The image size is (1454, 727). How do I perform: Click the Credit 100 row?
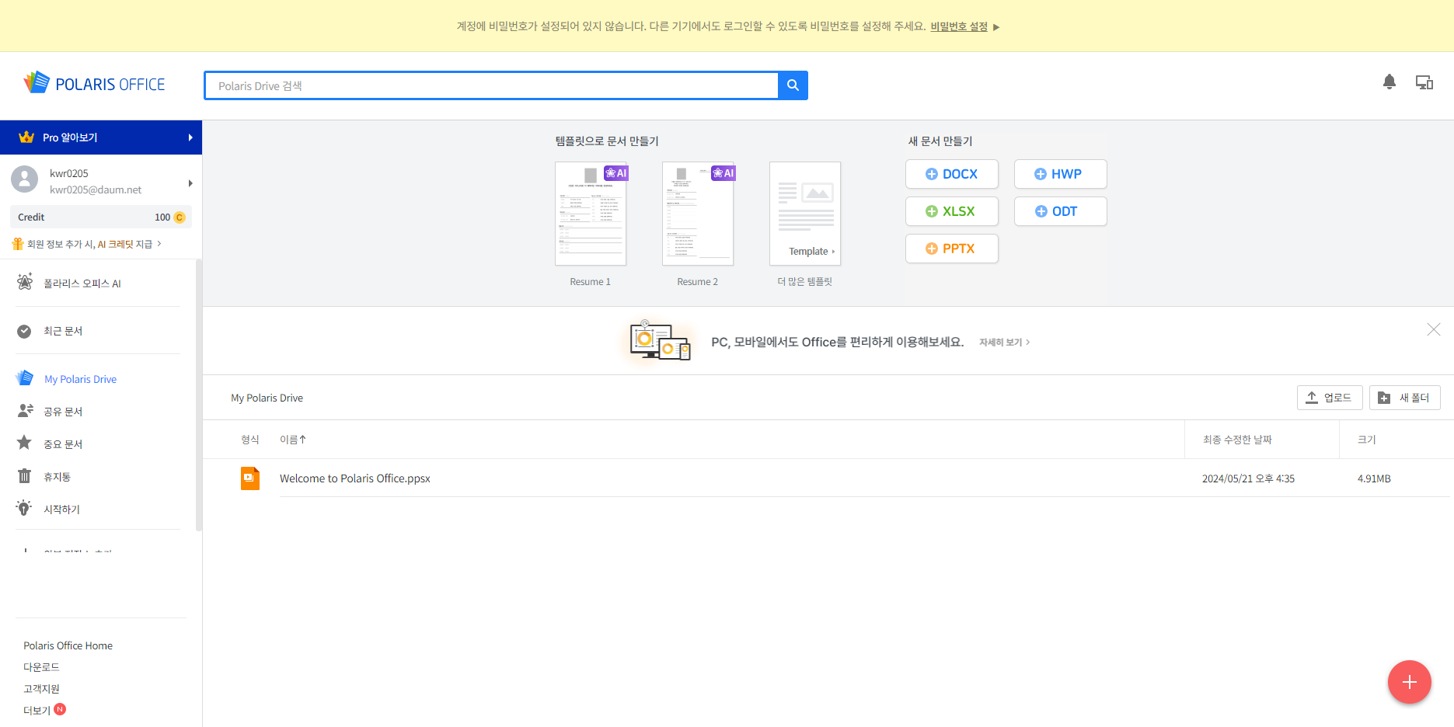(100, 217)
